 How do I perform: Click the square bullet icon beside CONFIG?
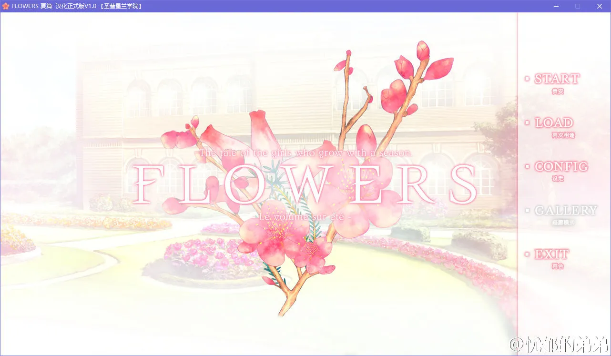pos(526,166)
